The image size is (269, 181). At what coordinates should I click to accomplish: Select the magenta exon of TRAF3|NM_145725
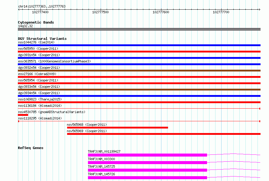pos(147,170)
